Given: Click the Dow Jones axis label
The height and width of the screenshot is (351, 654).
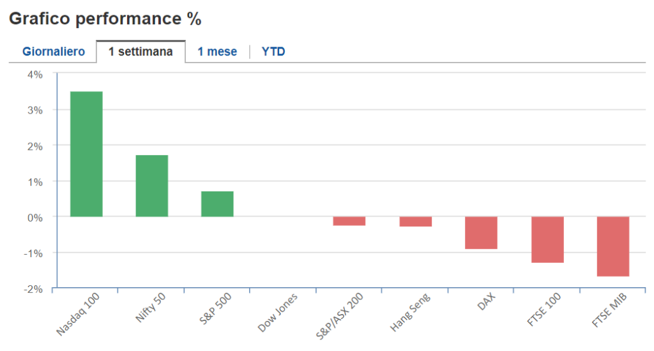Looking at the screenshot, I should pos(277,313).
